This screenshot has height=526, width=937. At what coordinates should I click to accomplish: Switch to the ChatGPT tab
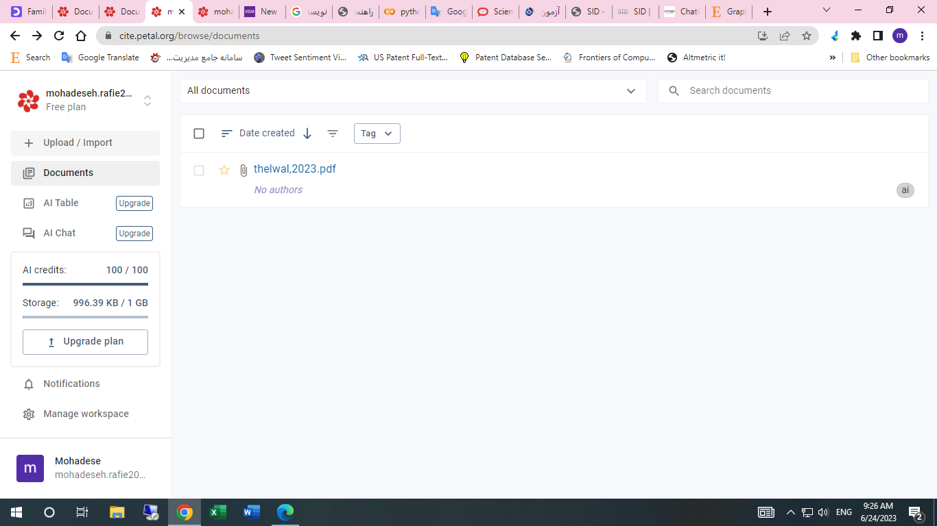680,12
